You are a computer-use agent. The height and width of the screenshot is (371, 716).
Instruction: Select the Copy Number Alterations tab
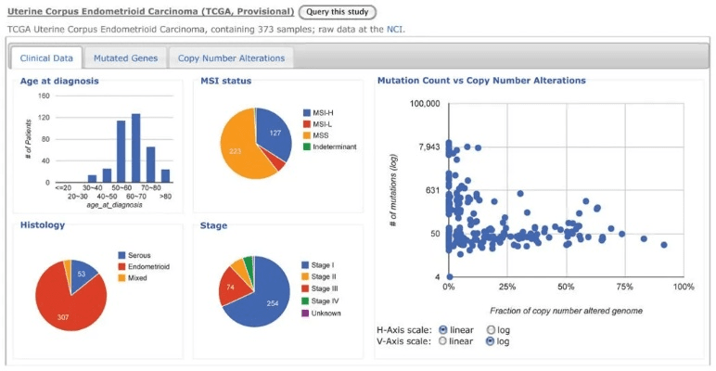233,58
